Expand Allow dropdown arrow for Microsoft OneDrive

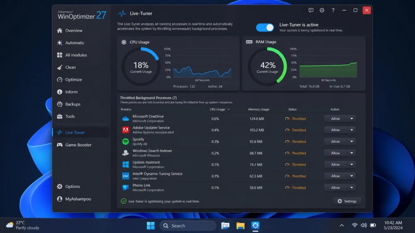pos(352,119)
